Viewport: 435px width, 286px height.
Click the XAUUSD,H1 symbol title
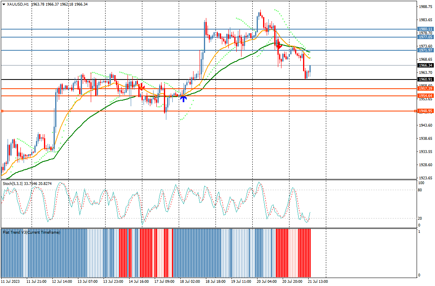point(18,4)
